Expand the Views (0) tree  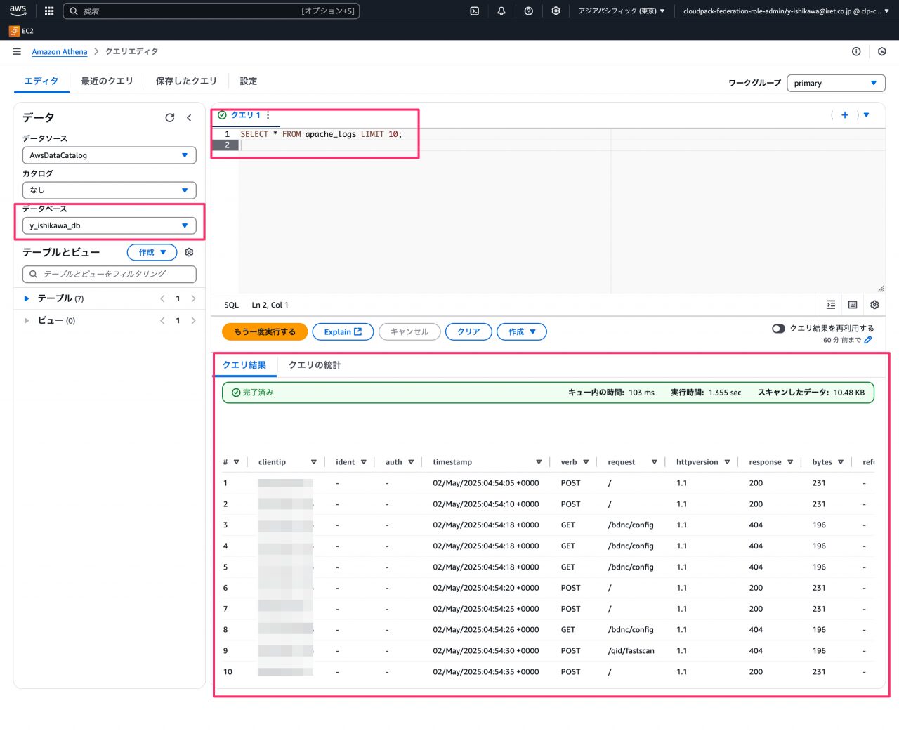27,320
